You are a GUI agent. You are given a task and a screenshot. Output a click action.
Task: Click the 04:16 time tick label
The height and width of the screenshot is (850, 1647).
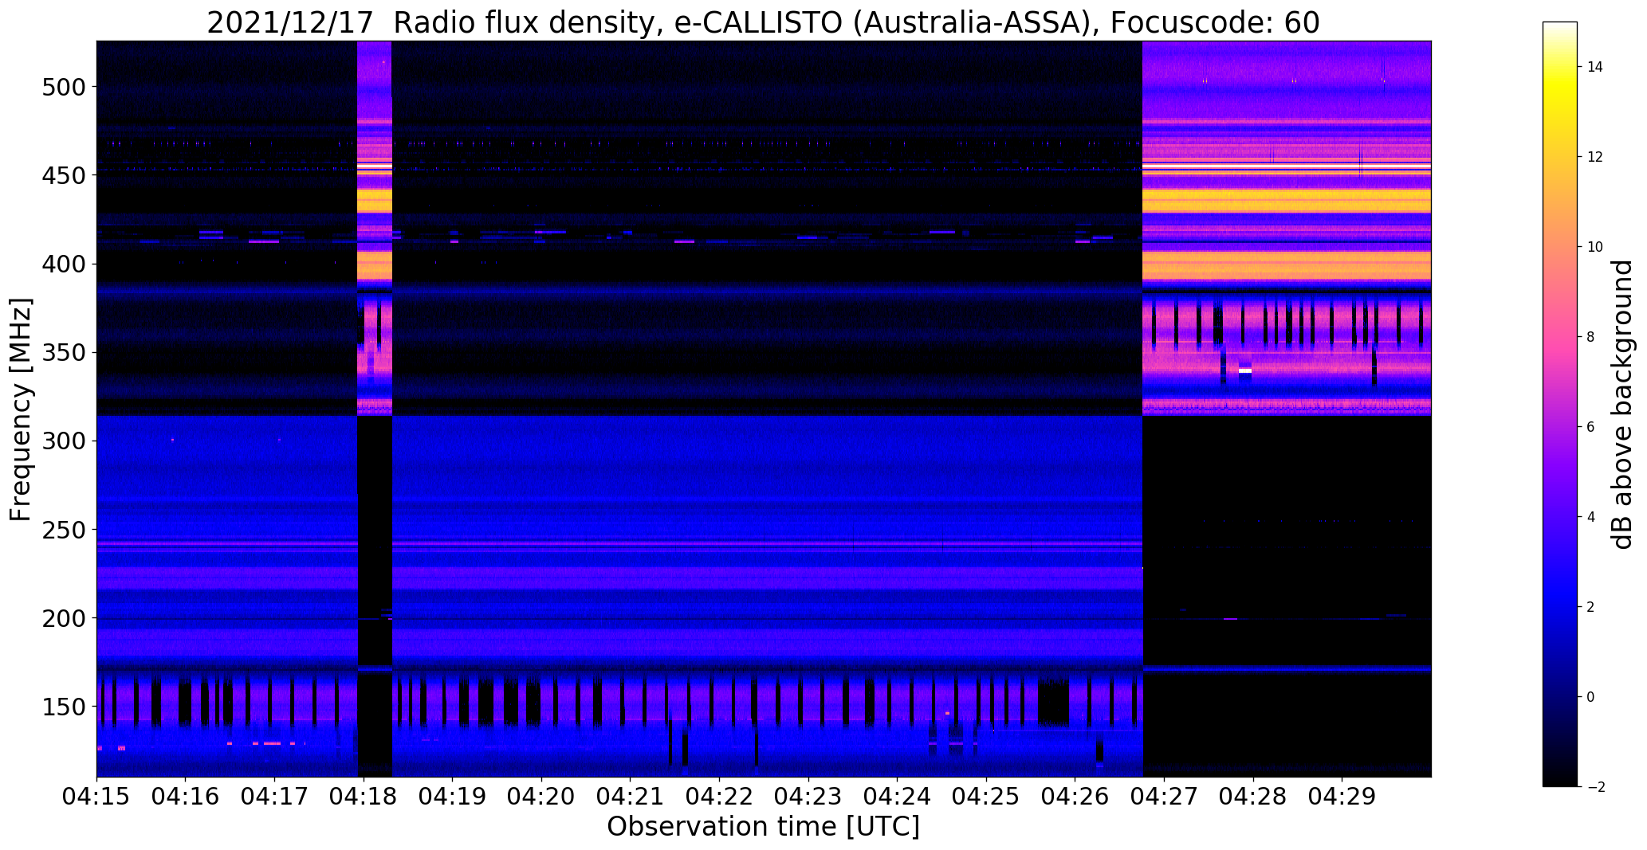click(186, 796)
